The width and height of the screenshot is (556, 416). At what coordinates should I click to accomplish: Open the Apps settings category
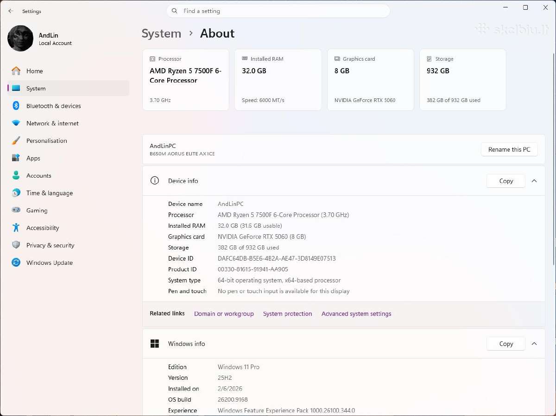tap(68, 158)
